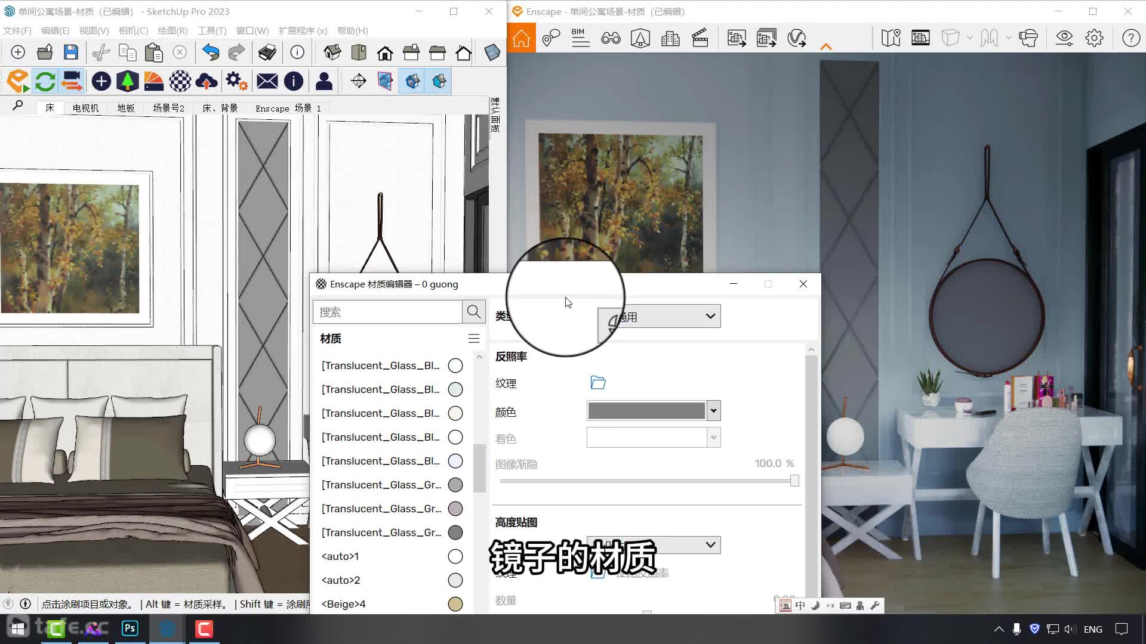
Task: Click Enscape screenshot export icon
Action: click(x=737, y=38)
